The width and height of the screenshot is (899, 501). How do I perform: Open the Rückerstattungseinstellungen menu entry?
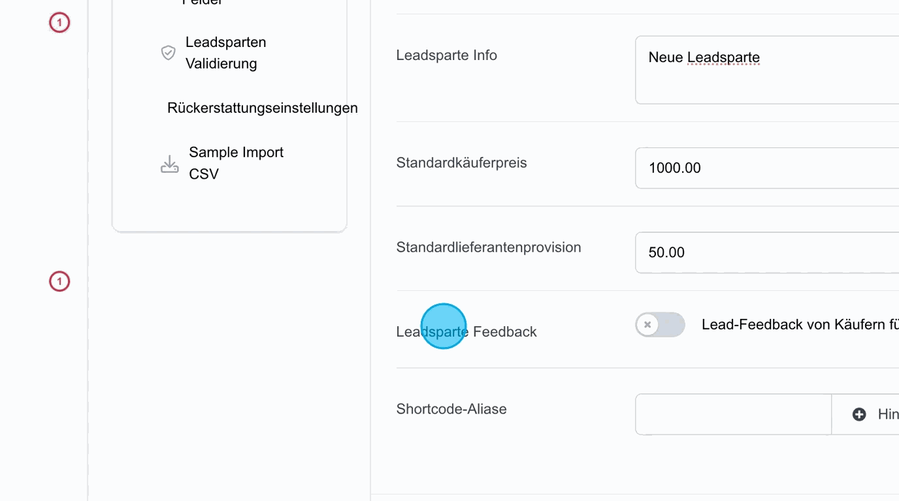pos(263,108)
